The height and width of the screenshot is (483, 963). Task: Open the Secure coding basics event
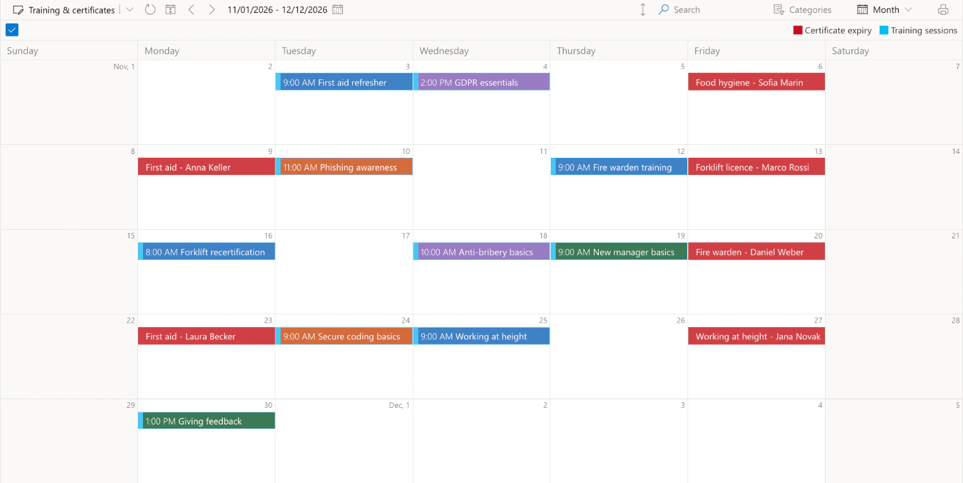tap(344, 336)
